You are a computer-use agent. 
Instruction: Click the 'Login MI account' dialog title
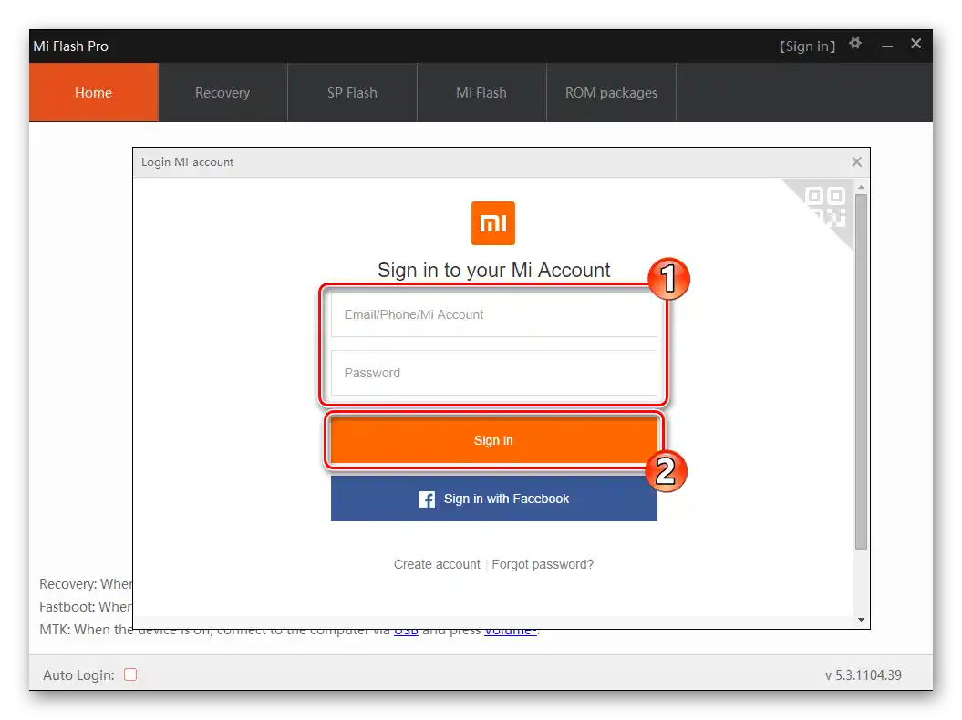tap(188, 162)
